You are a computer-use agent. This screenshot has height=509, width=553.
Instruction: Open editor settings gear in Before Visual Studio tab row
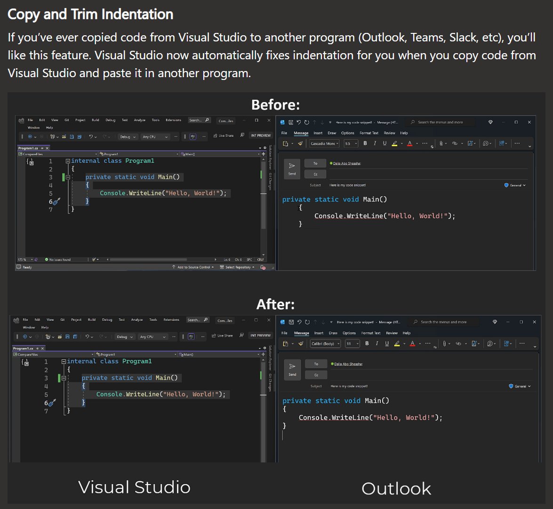[x=265, y=148]
